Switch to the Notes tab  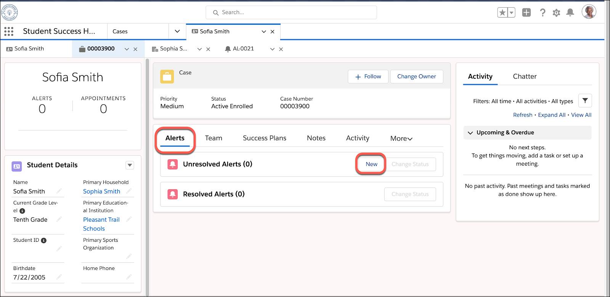pyautogui.click(x=316, y=138)
